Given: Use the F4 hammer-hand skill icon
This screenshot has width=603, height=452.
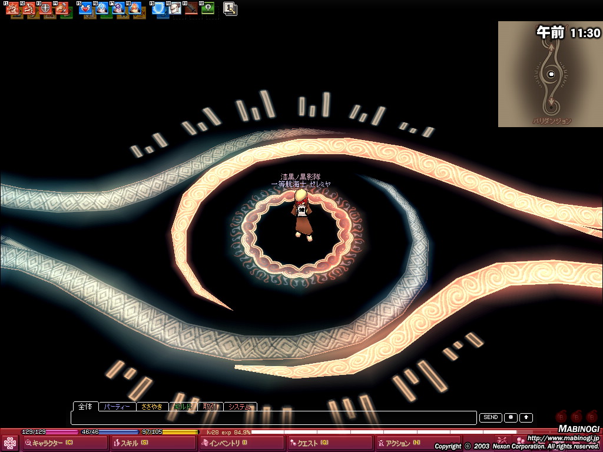Looking at the screenshot, I should [62, 8].
